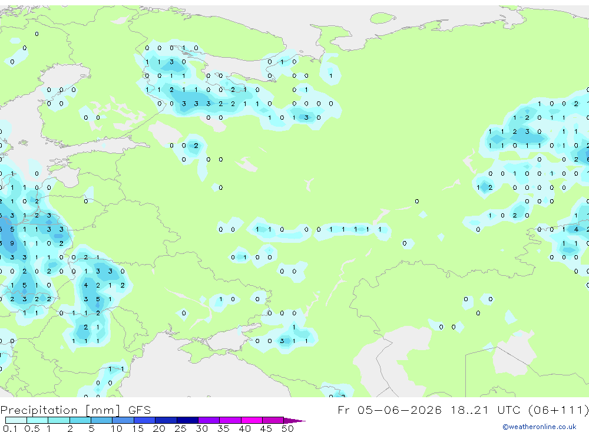The width and height of the screenshot is (589, 432).
Task: Click the "18..21" time range text
Action: pos(469,410)
